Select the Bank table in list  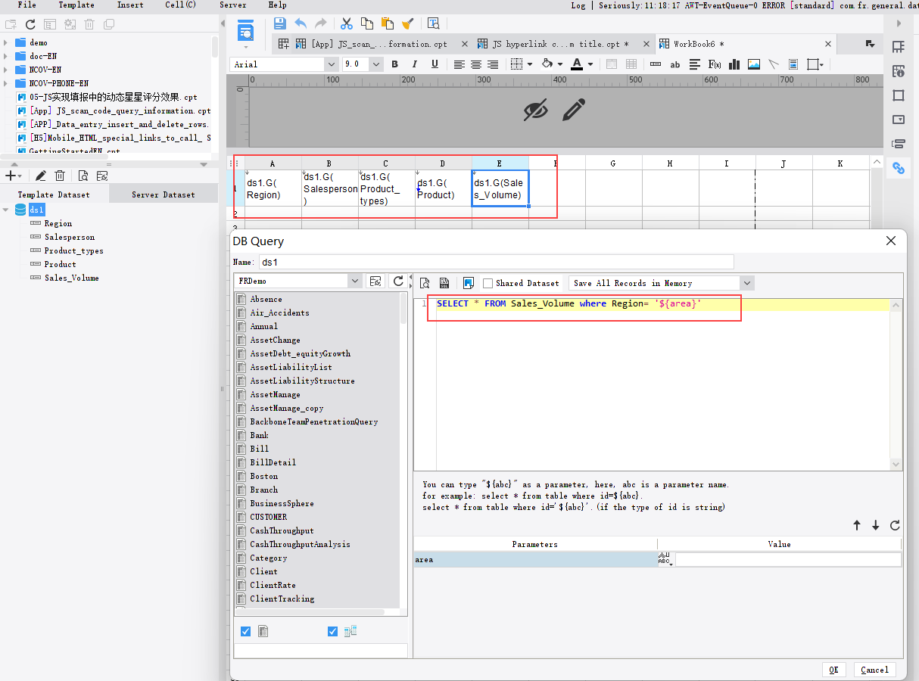[259, 435]
